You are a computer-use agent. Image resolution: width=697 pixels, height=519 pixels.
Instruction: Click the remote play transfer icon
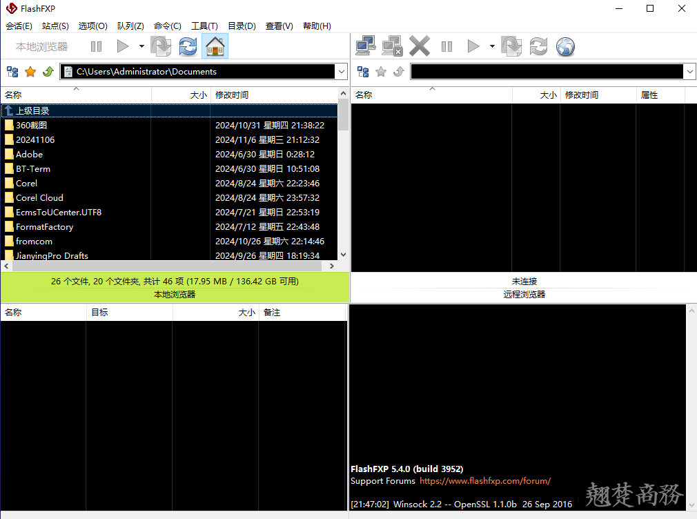click(473, 46)
